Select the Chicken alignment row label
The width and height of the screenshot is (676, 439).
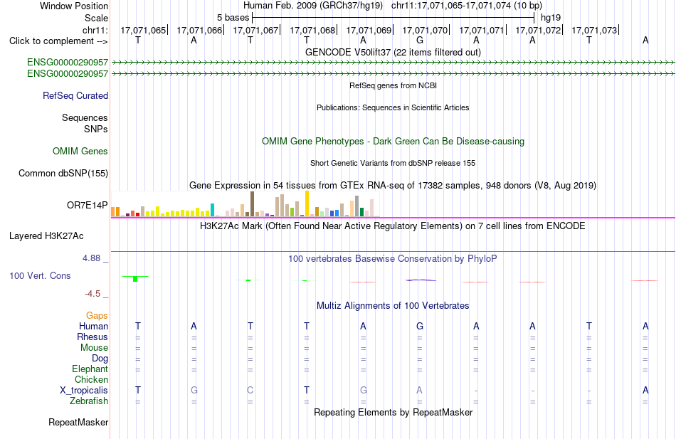pyautogui.click(x=91, y=379)
